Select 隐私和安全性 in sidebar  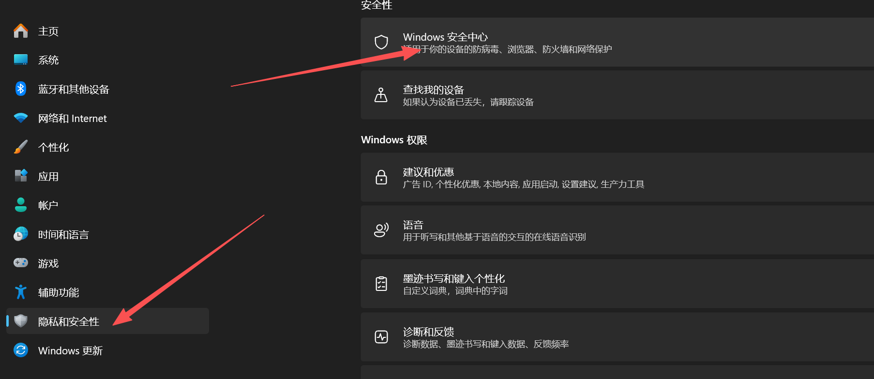click(107, 321)
